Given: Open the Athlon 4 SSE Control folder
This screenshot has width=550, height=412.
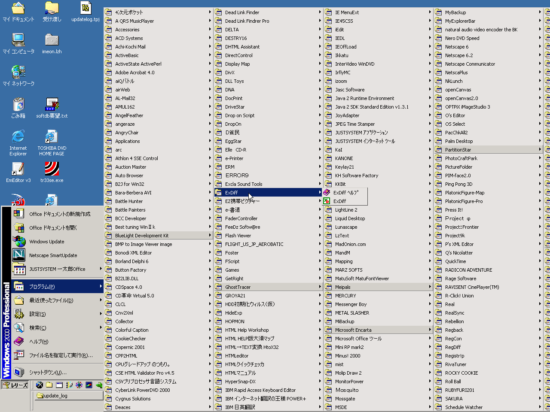Looking at the screenshot, I should (159, 158).
